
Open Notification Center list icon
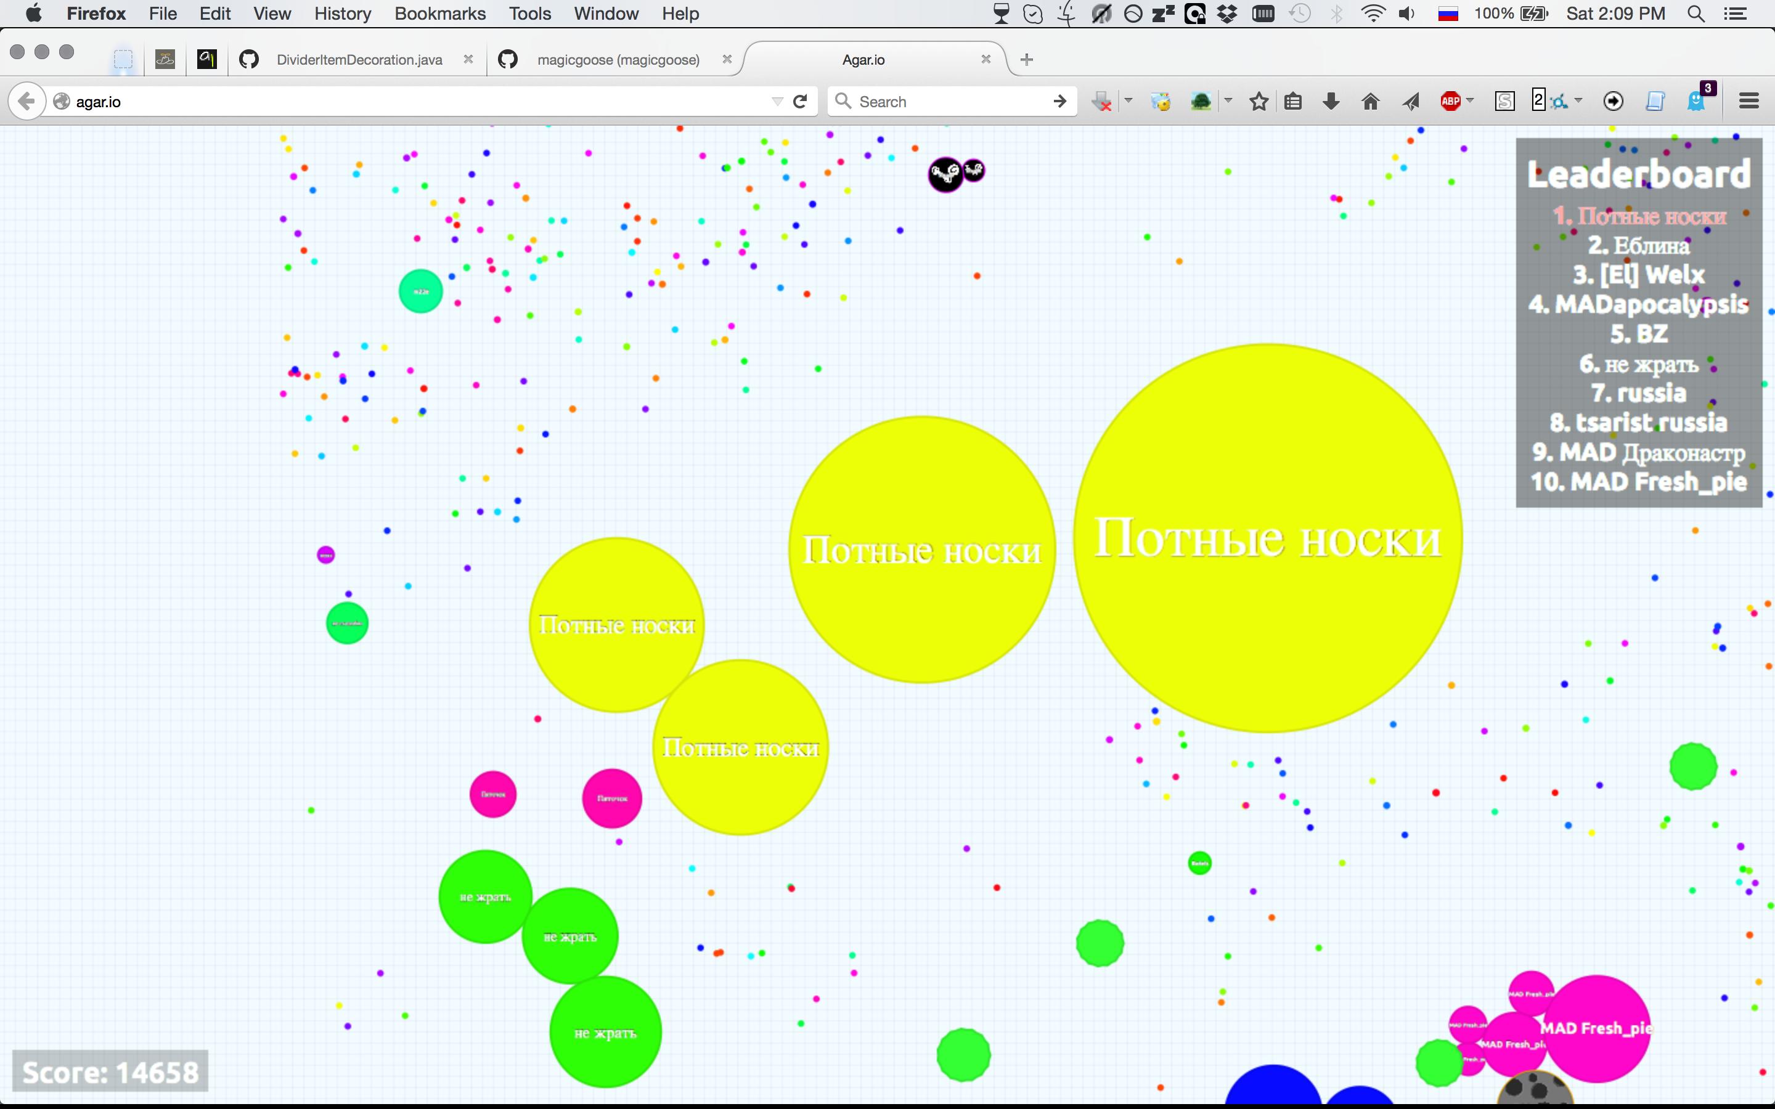1735,13
